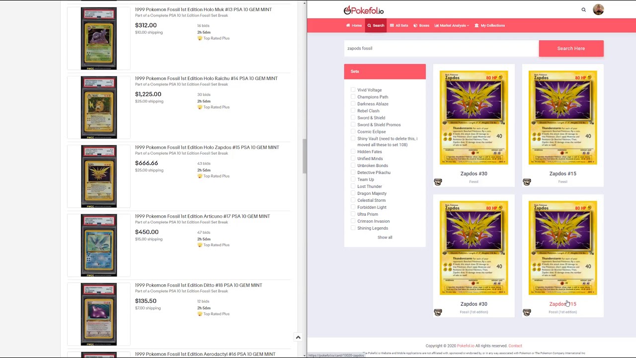
Task: Click the magnifier search icon in header
Action: point(583,9)
